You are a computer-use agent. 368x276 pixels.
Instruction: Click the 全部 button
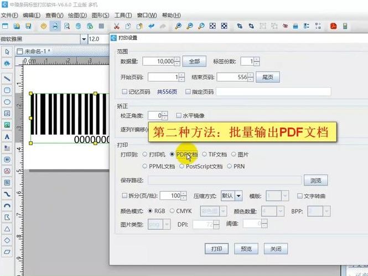coord(194,62)
